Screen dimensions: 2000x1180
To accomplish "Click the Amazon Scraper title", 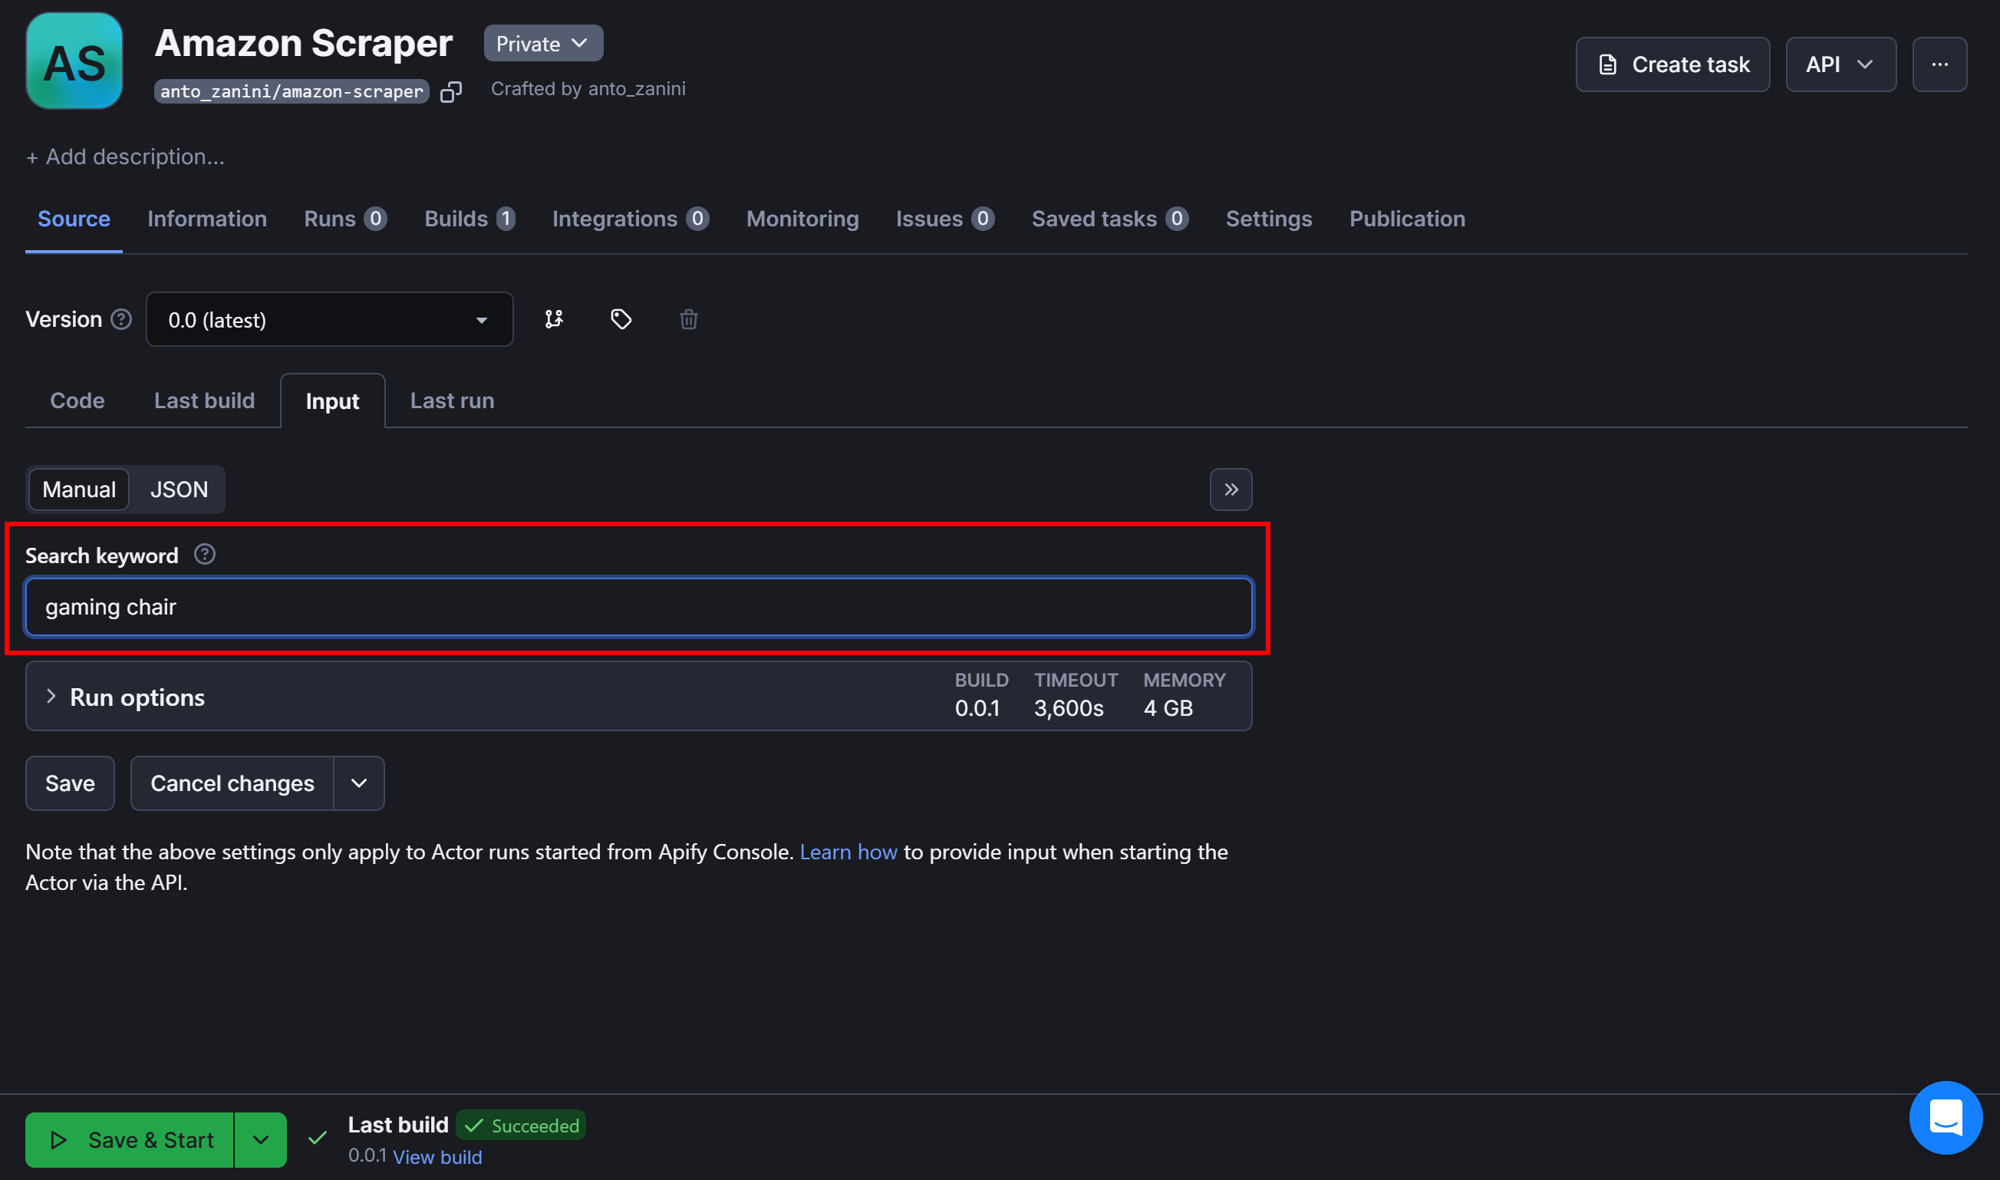I will click(x=304, y=43).
